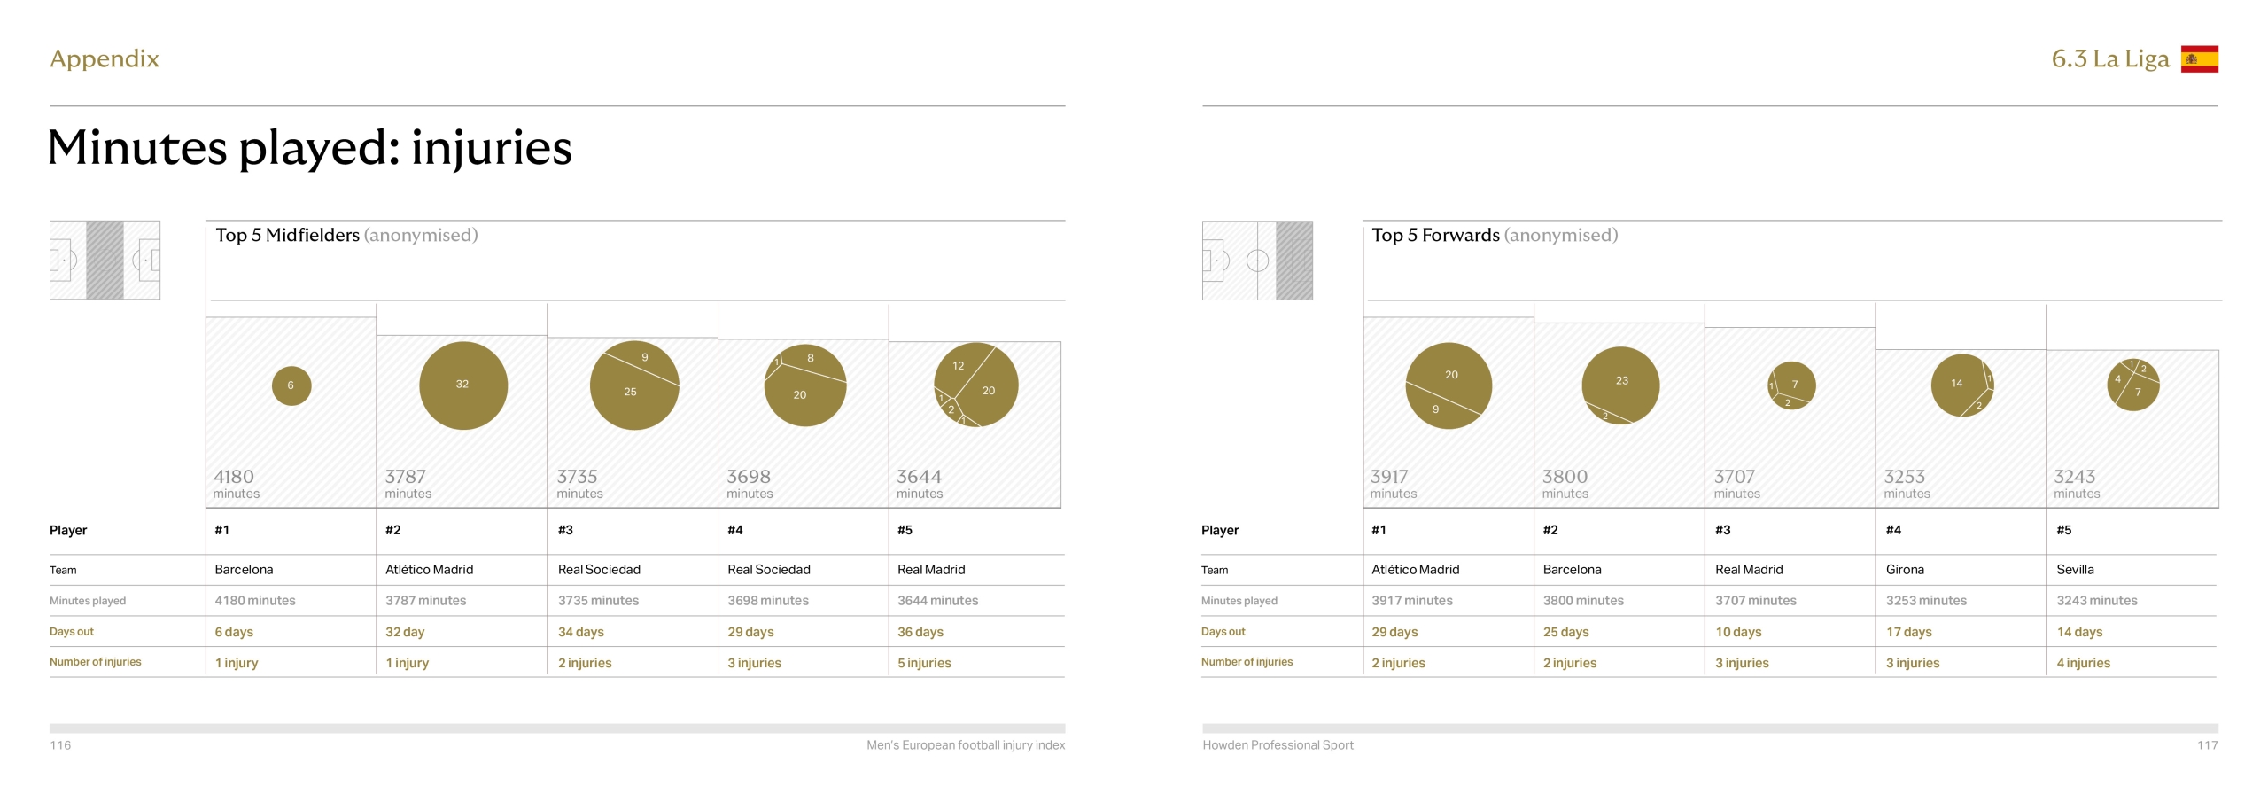Click Barcelona forward's 23-day pie chart
Viewport: 2268px width, 802px height.
click(1620, 385)
